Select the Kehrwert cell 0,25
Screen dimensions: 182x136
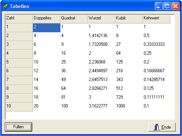[156, 54]
